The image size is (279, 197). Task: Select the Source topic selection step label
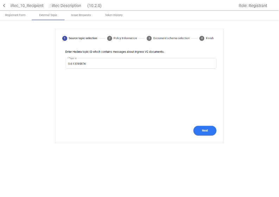click(83, 38)
